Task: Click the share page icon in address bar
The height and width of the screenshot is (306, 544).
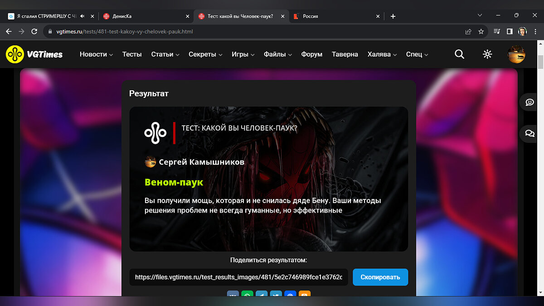Action: (x=468, y=32)
